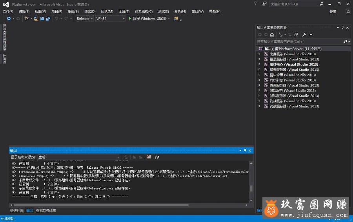
Task: Open Solution Explorer window options dropdown arrow
Action: (x=338, y=28)
